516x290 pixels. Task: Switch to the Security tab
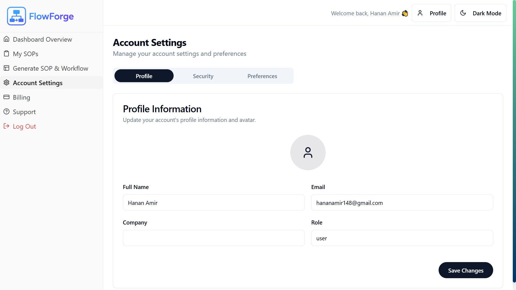(x=203, y=76)
